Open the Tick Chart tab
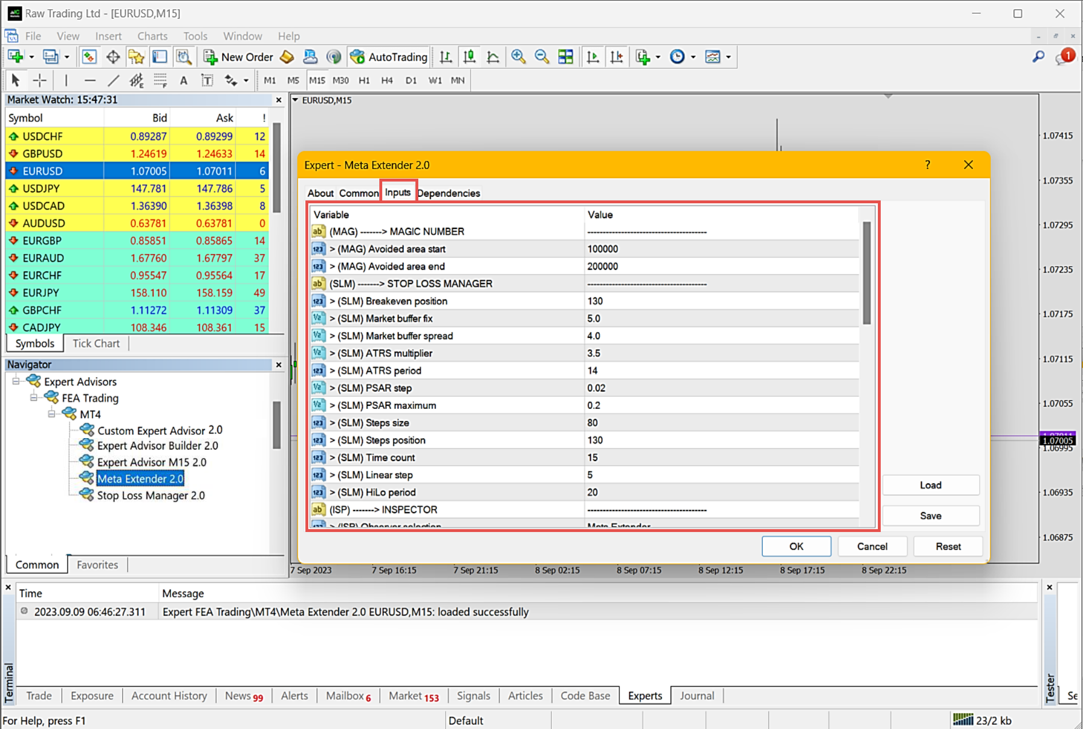The image size is (1083, 729). coord(96,344)
